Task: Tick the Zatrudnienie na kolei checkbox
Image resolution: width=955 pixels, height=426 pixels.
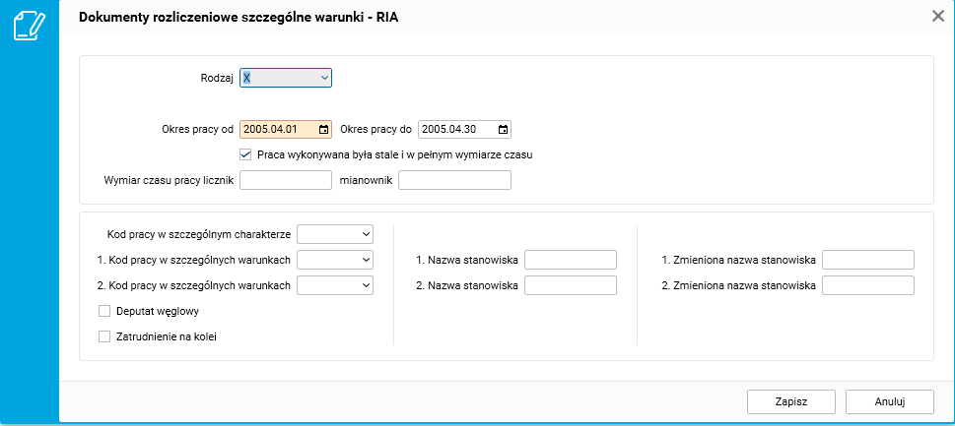Action: (x=104, y=336)
